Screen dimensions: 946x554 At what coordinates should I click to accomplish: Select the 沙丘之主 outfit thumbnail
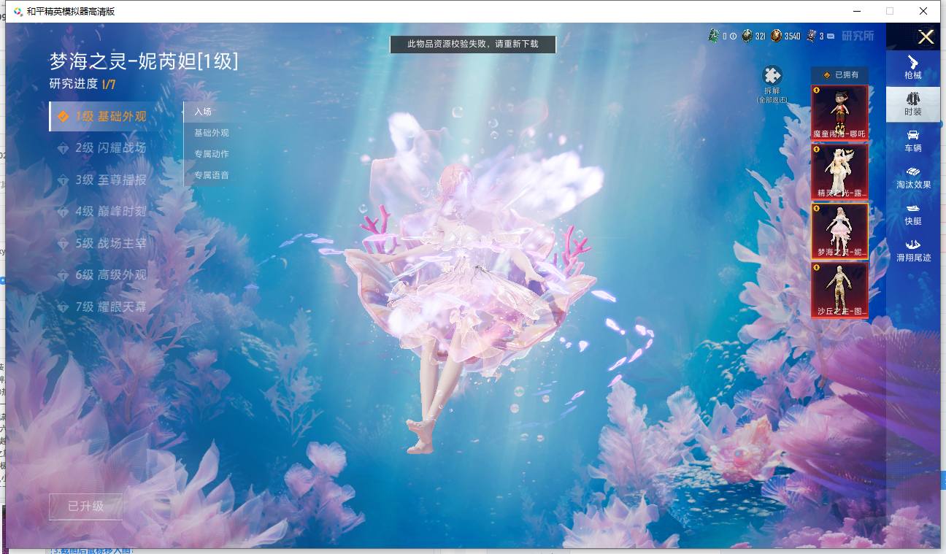click(x=839, y=290)
